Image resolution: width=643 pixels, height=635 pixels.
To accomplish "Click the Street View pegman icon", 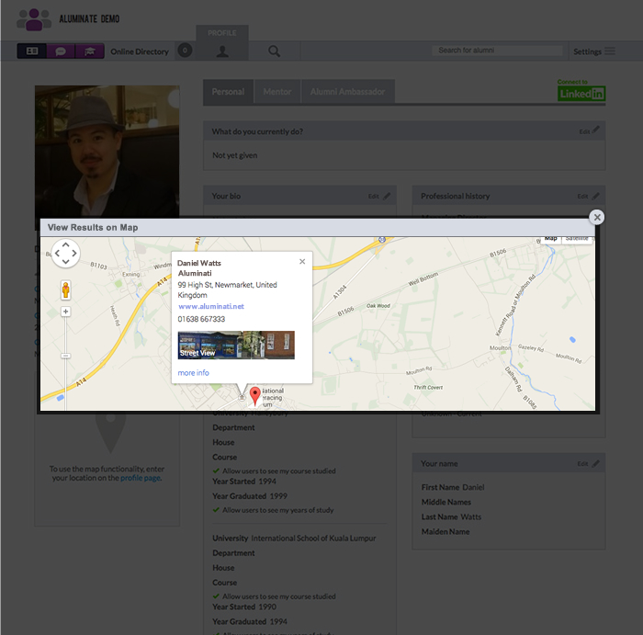I will coord(65,290).
